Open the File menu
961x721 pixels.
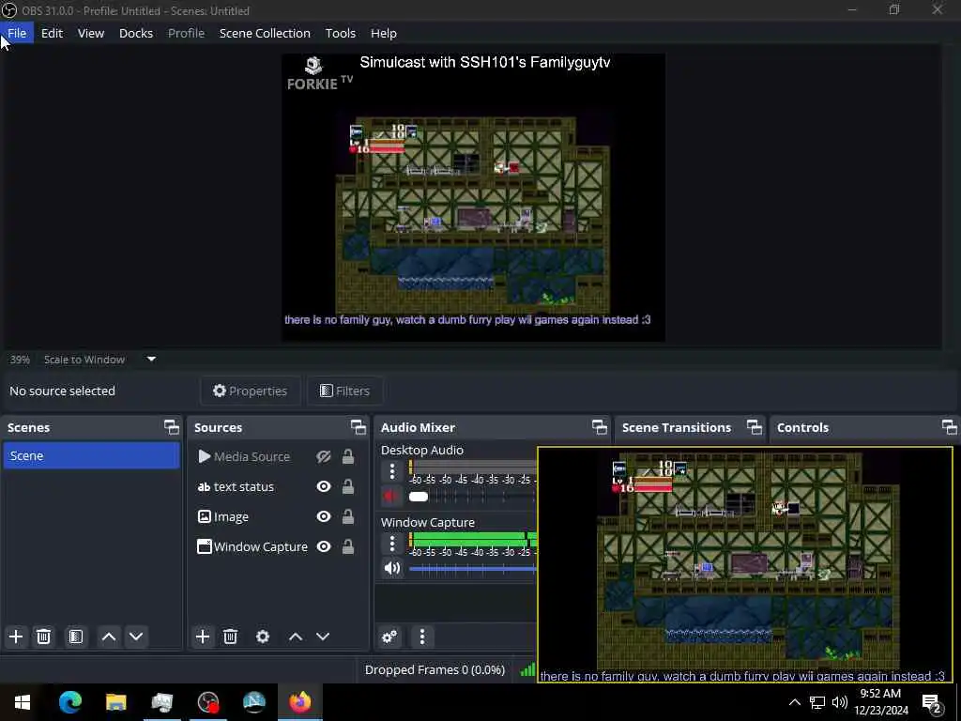pyautogui.click(x=17, y=33)
